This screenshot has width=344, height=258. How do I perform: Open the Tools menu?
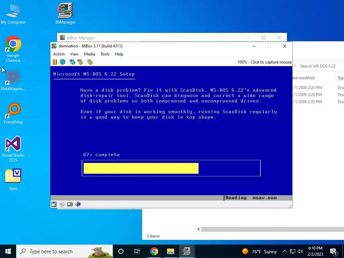tap(105, 54)
